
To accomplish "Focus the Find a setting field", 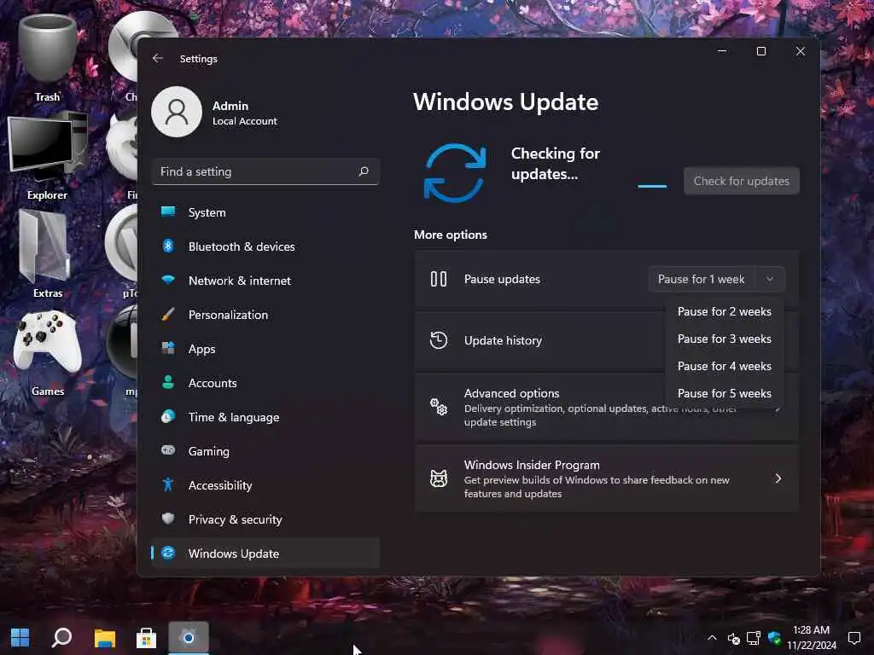I will pyautogui.click(x=265, y=171).
